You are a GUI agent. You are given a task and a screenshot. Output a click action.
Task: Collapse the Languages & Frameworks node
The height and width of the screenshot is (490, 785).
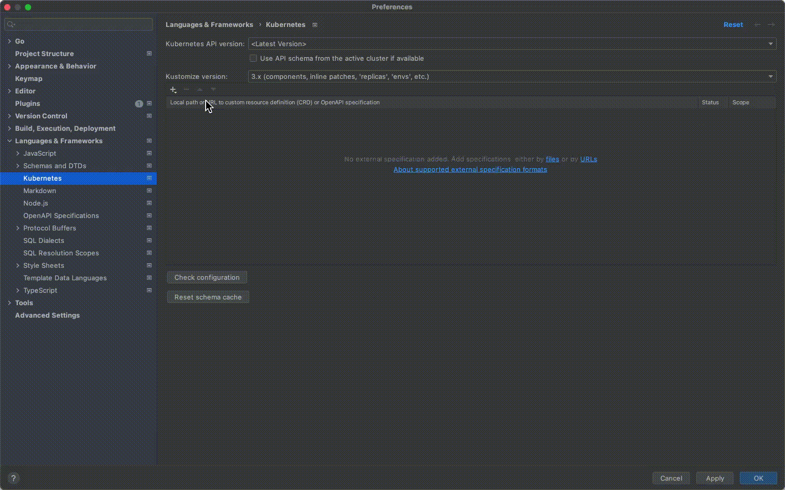9,141
